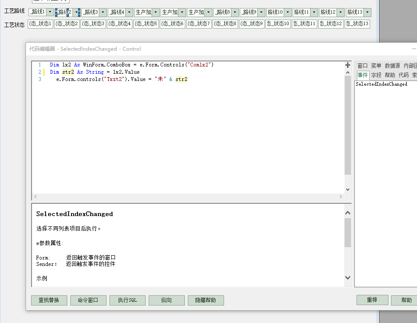
Task: Click the 工艺状态 label
Action: tap(14, 25)
